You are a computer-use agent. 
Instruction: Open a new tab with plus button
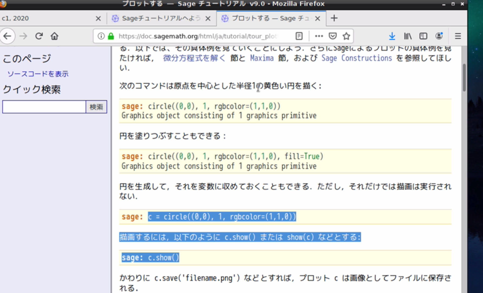(334, 18)
